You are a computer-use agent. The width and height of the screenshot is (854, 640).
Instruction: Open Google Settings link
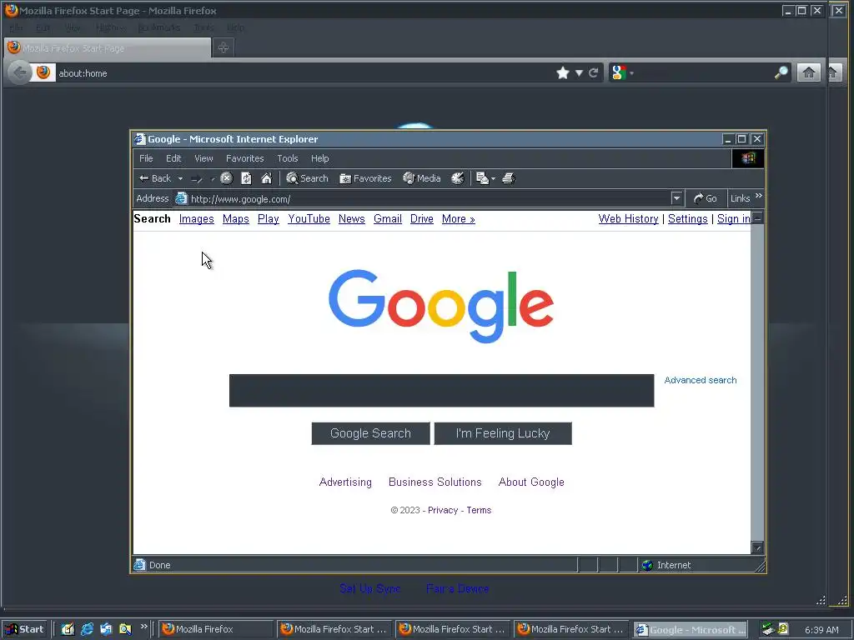click(x=688, y=219)
